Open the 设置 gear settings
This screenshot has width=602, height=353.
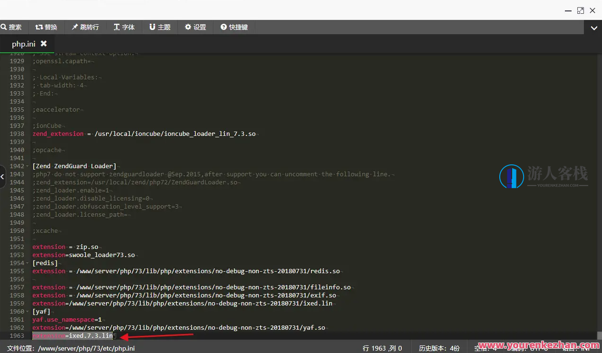tap(195, 27)
